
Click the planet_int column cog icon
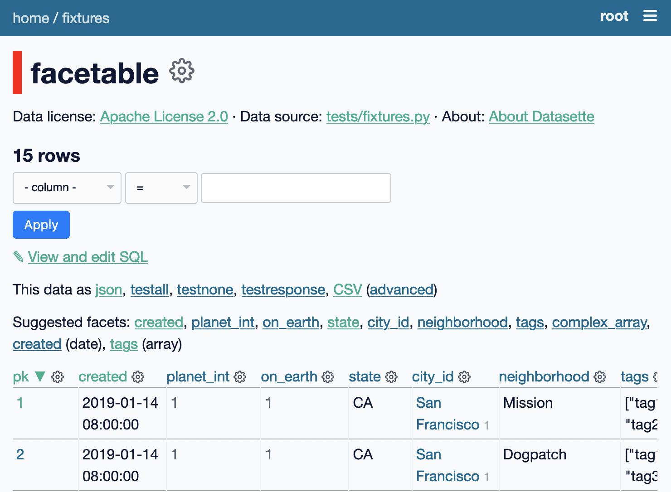pos(240,377)
